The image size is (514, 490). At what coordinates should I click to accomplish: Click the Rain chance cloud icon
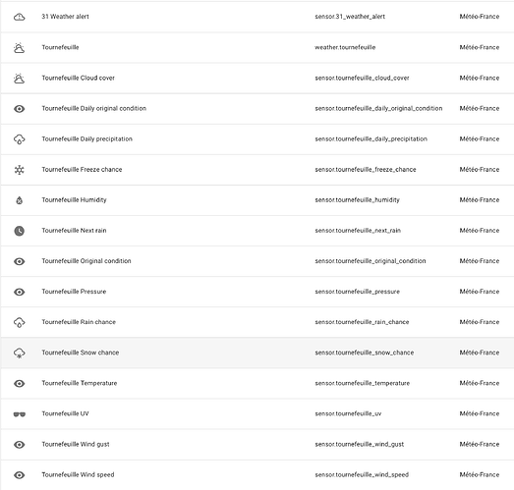click(x=20, y=322)
